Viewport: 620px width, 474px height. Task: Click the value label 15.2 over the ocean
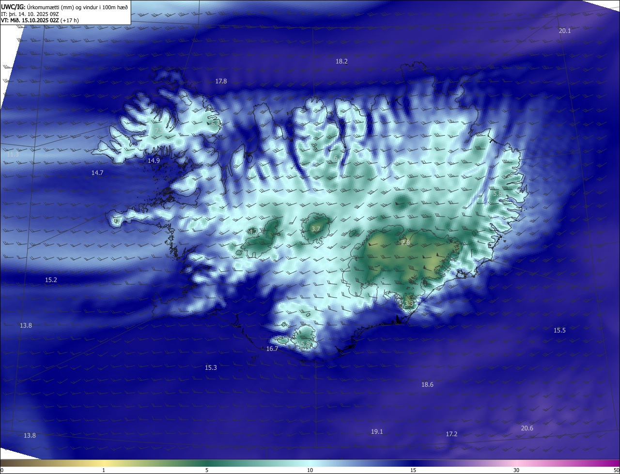click(x=51, y=280)
